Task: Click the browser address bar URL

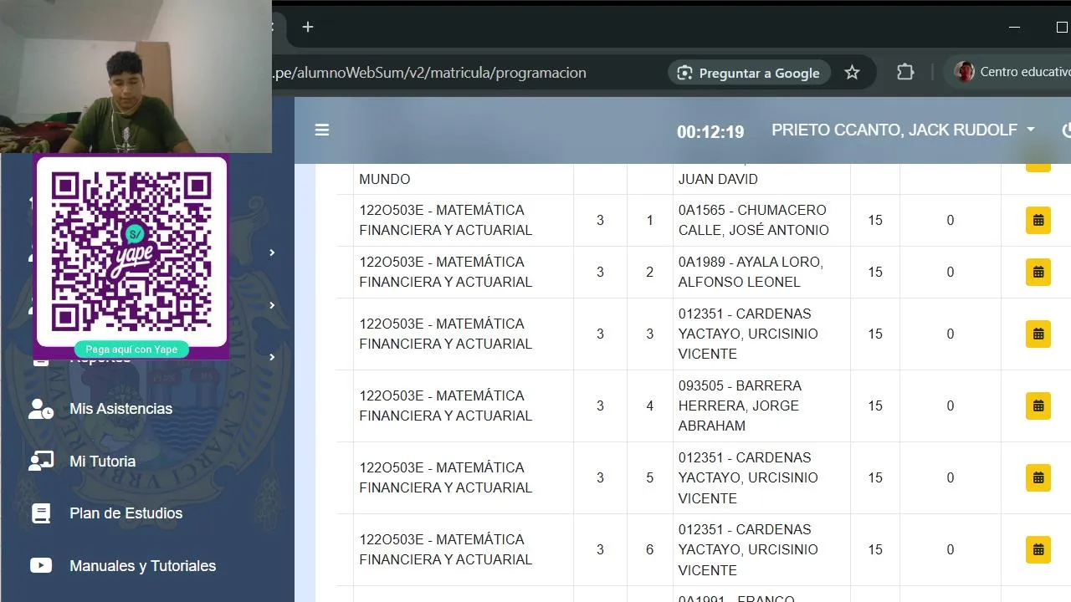Action: pyautogui.click(x=430, y=73)
